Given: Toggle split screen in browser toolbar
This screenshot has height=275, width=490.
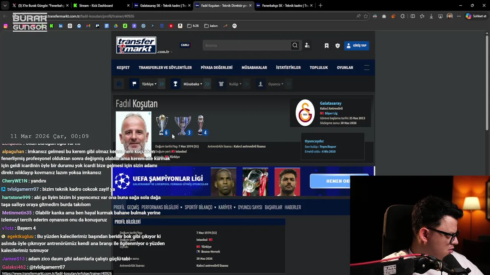Looking at the screenshot, I should click(x=413, y=16).
